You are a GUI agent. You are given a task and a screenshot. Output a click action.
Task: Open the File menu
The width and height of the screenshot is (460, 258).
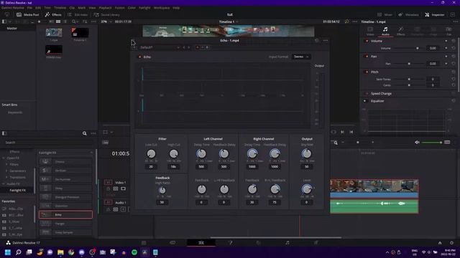click(x=29, y=8)
